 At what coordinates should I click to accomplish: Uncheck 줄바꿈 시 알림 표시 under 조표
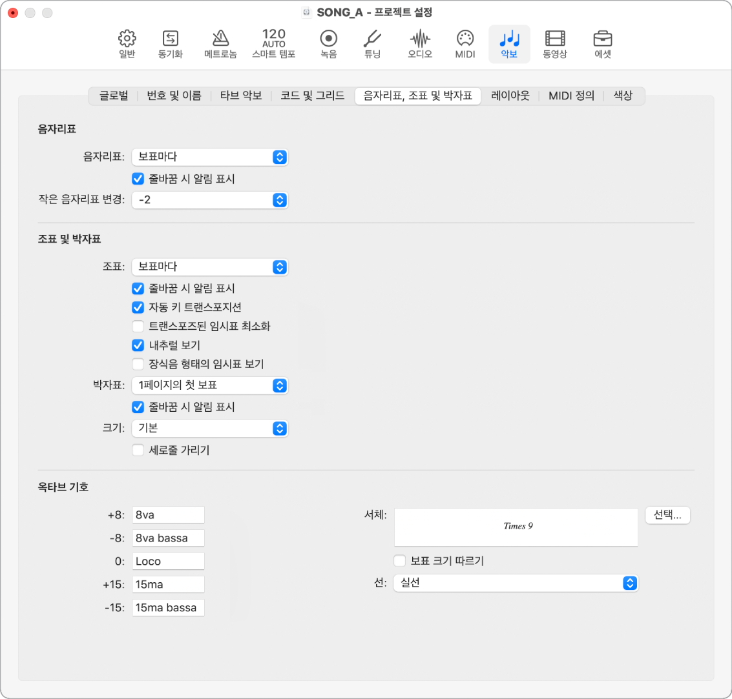[x=138, y=289]
